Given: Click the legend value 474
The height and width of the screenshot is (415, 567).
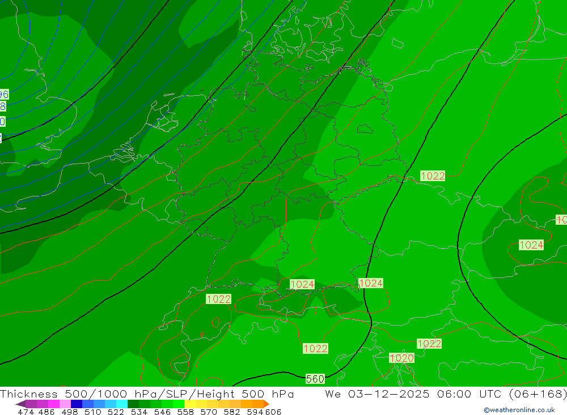Looking at the screenshot, I should tap(26, 412).
